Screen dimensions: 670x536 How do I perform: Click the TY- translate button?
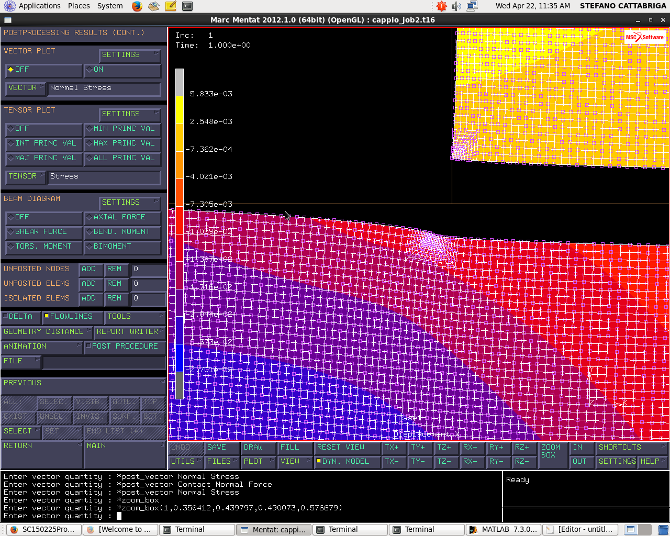[x=420, y=462]
